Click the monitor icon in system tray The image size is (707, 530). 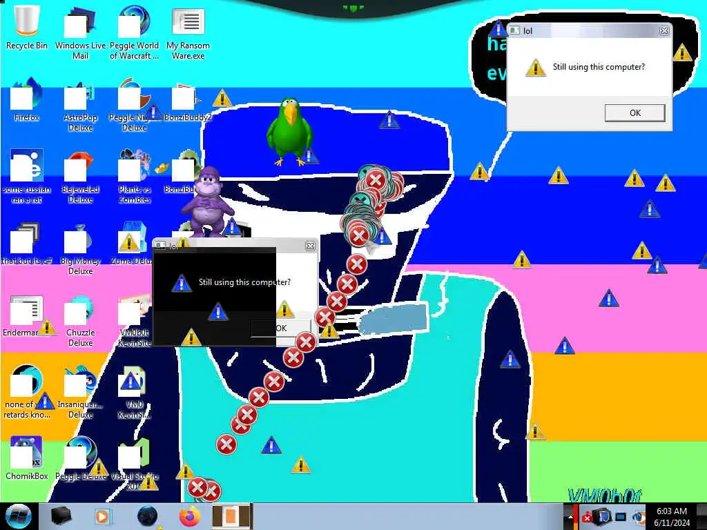pyautogui.click(x=621, y=517)
